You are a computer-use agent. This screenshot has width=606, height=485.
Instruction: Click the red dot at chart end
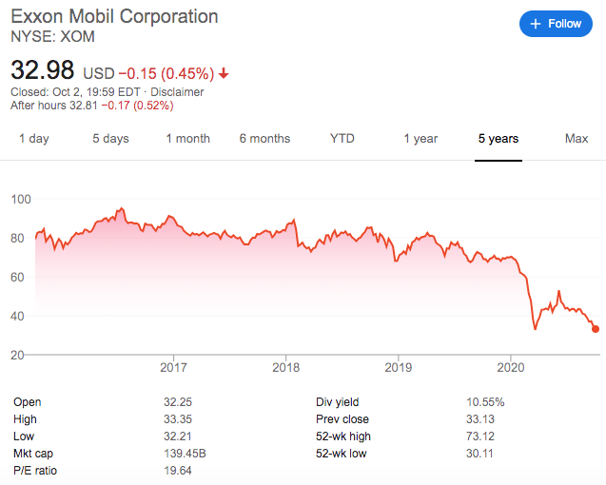tap(596, 329)
